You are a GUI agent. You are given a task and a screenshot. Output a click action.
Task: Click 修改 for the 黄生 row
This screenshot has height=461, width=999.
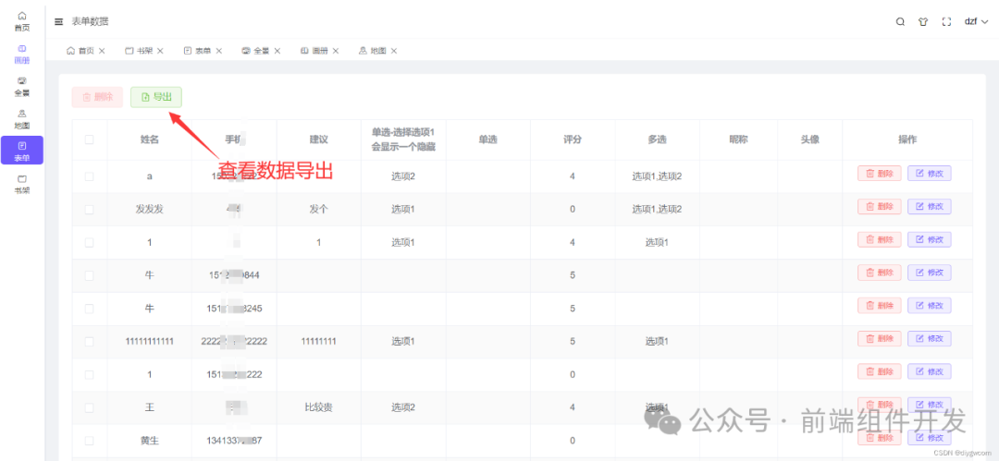[x=929, y=437]
